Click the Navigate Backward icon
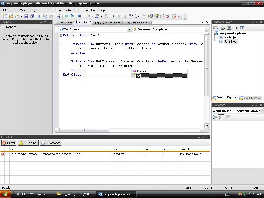 pos(97,16)
